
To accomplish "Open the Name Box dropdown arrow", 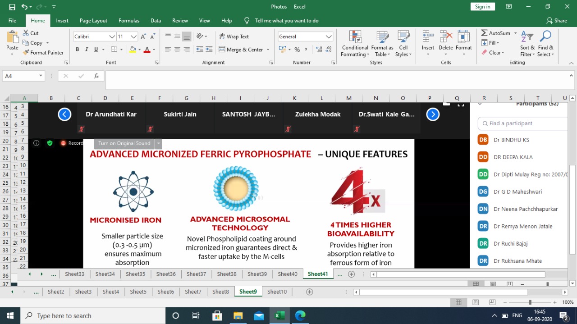I will point(41,76).
